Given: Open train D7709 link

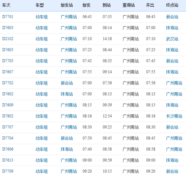Looking at the screenshot, I should [x=8, y=171].
